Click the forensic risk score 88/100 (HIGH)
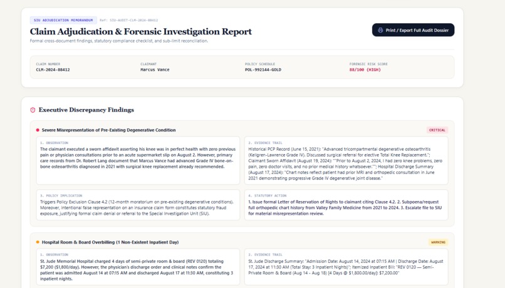This screenshot has width=505, height=288. tap(365, 69)
